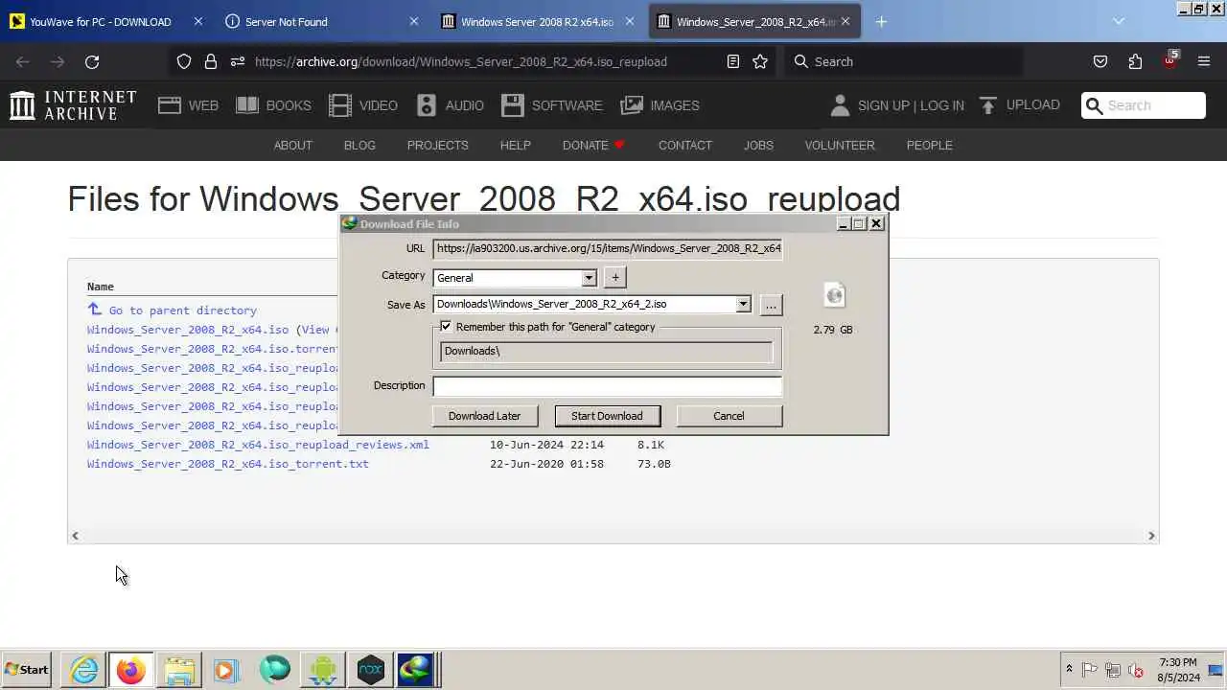This screenshot has height=690, width=1227.
Task: Click Internet Archive logo
Action: click(x=73, y=105)
